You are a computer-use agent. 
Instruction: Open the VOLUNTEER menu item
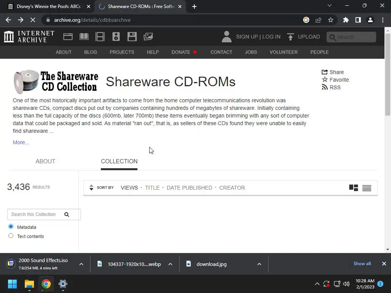284,52
